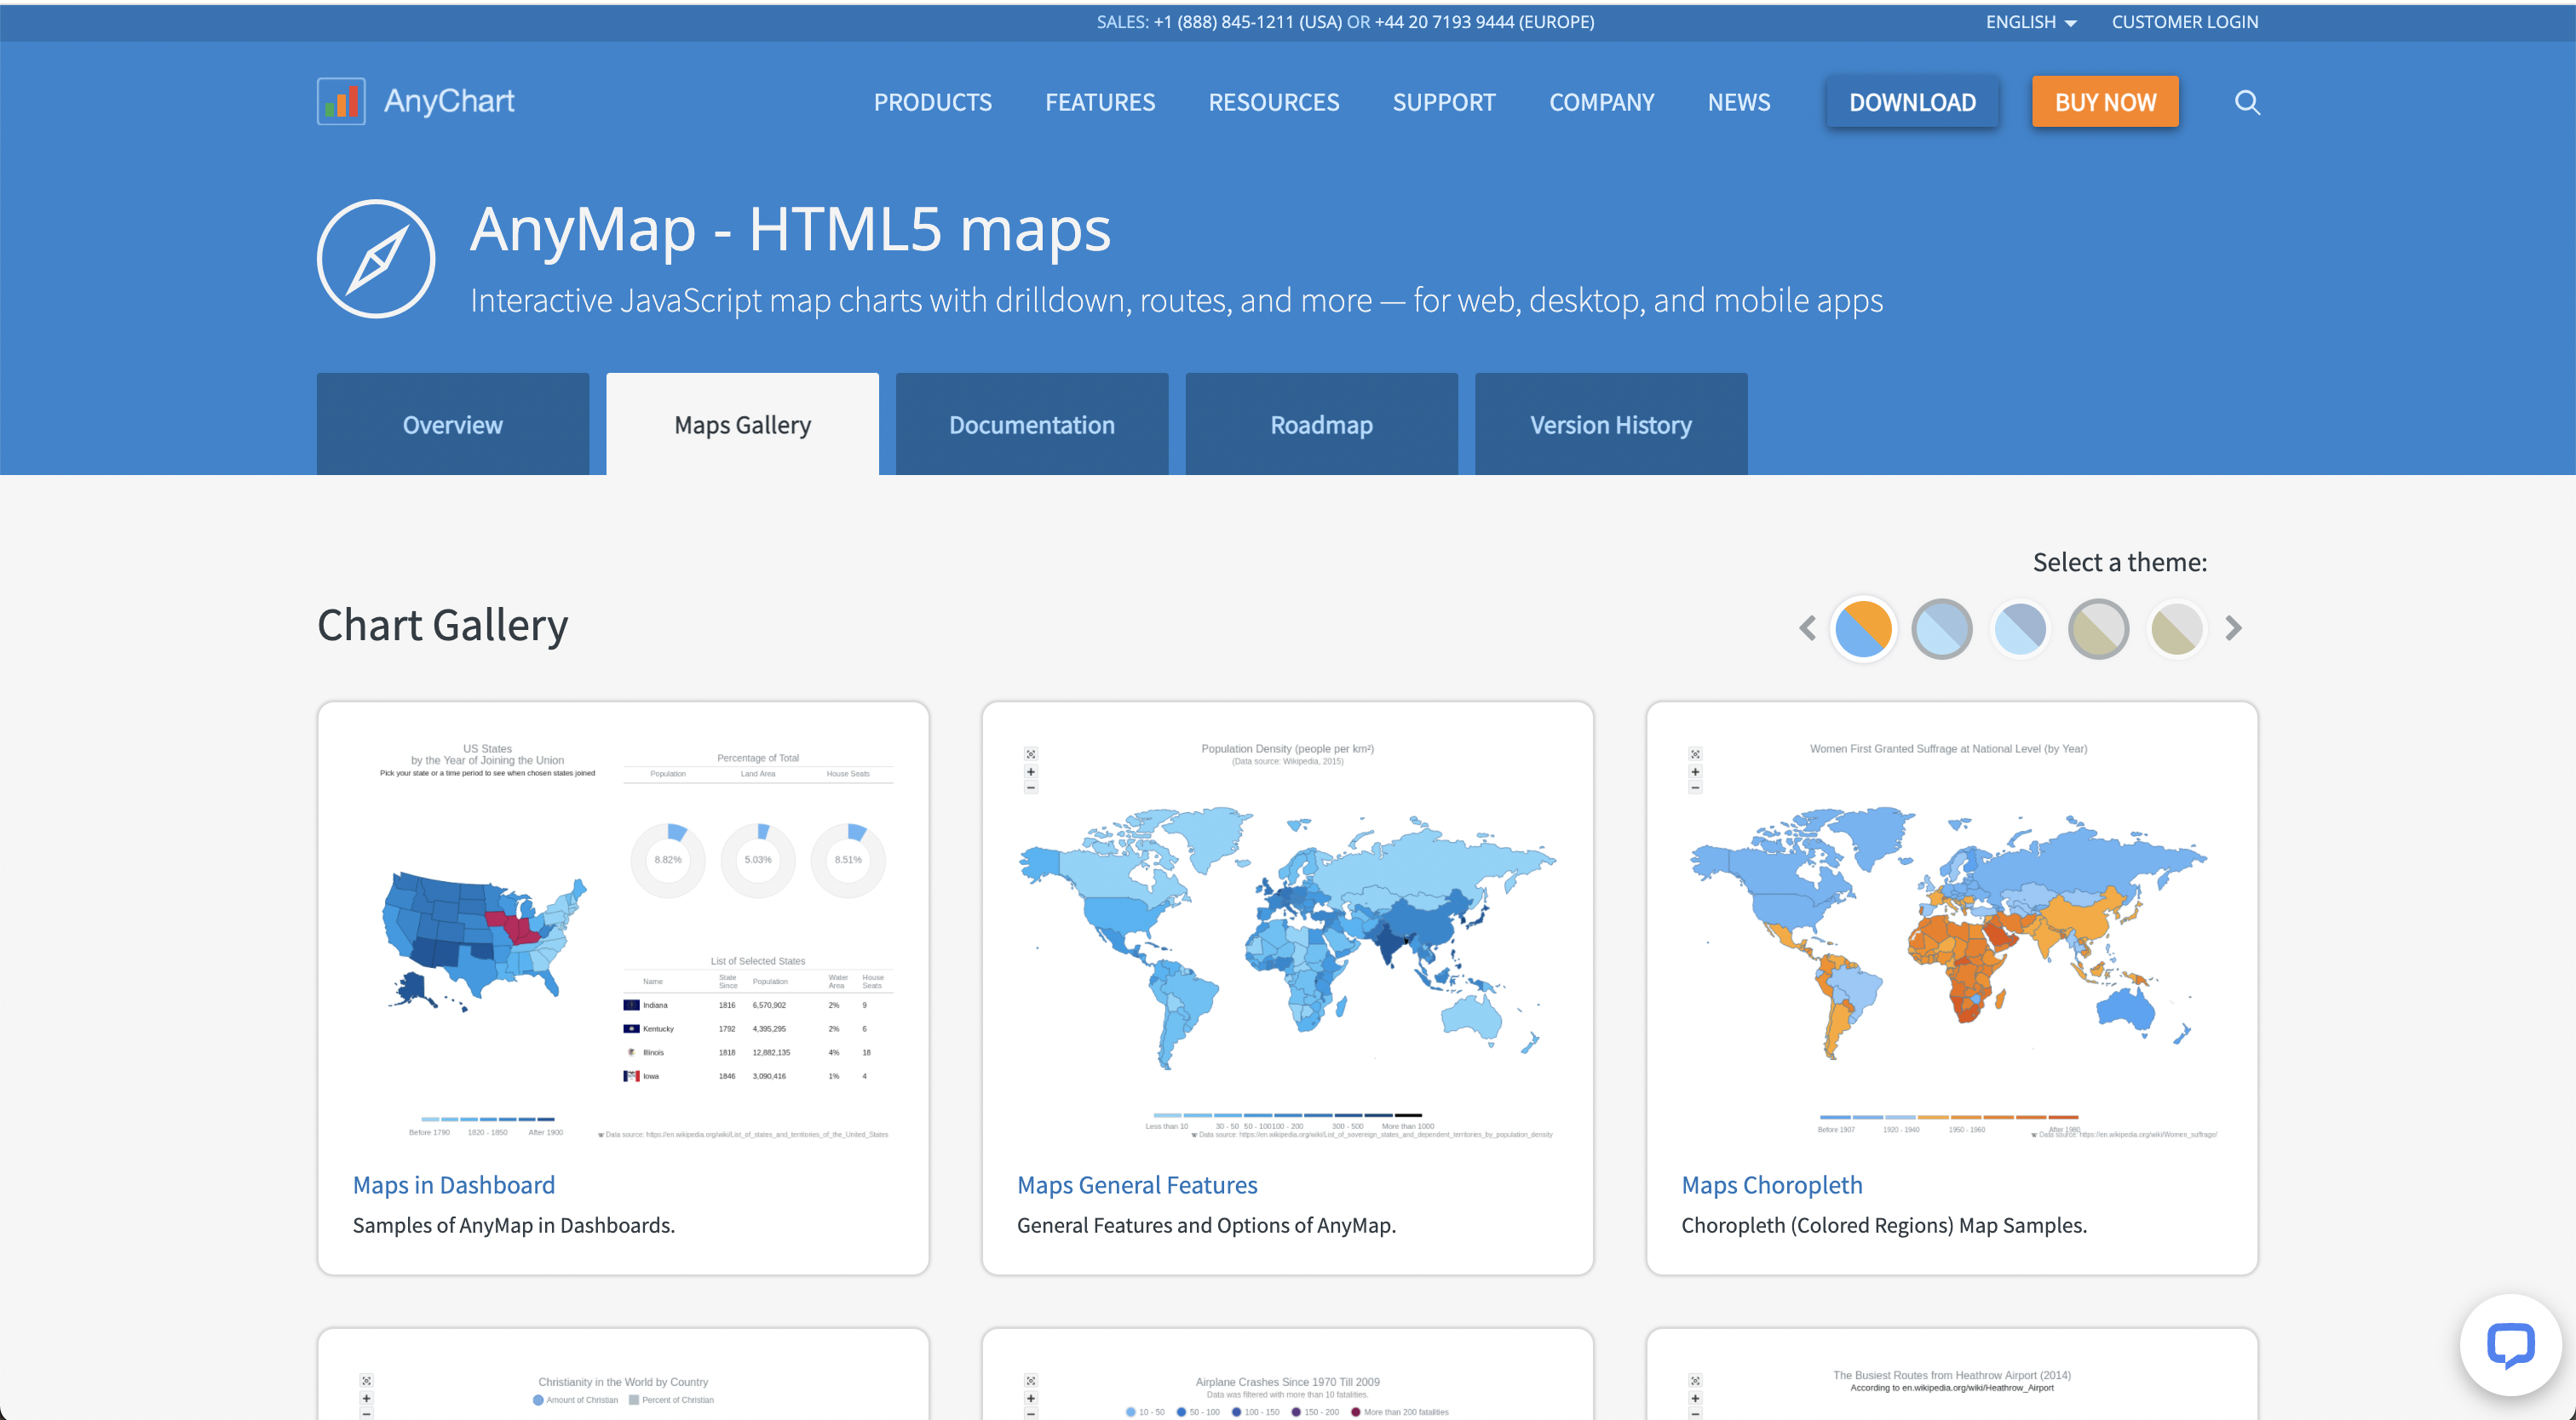Zoom out on Population Density map
Screen dimensions: 2576x1420
pyautogui.click(x=1031, y=788)
